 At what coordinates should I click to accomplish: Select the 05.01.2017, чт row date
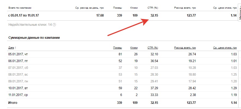click(18, 54)
